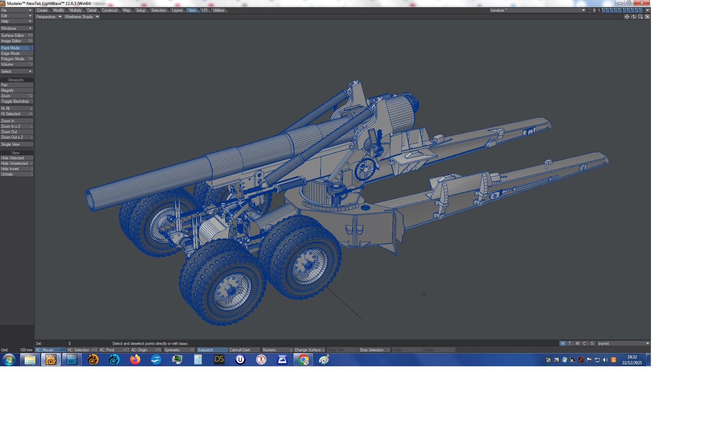This screenshot has width=702, height=439.
Task: Switch to the Multiply tab
Action: click(76, 11)
